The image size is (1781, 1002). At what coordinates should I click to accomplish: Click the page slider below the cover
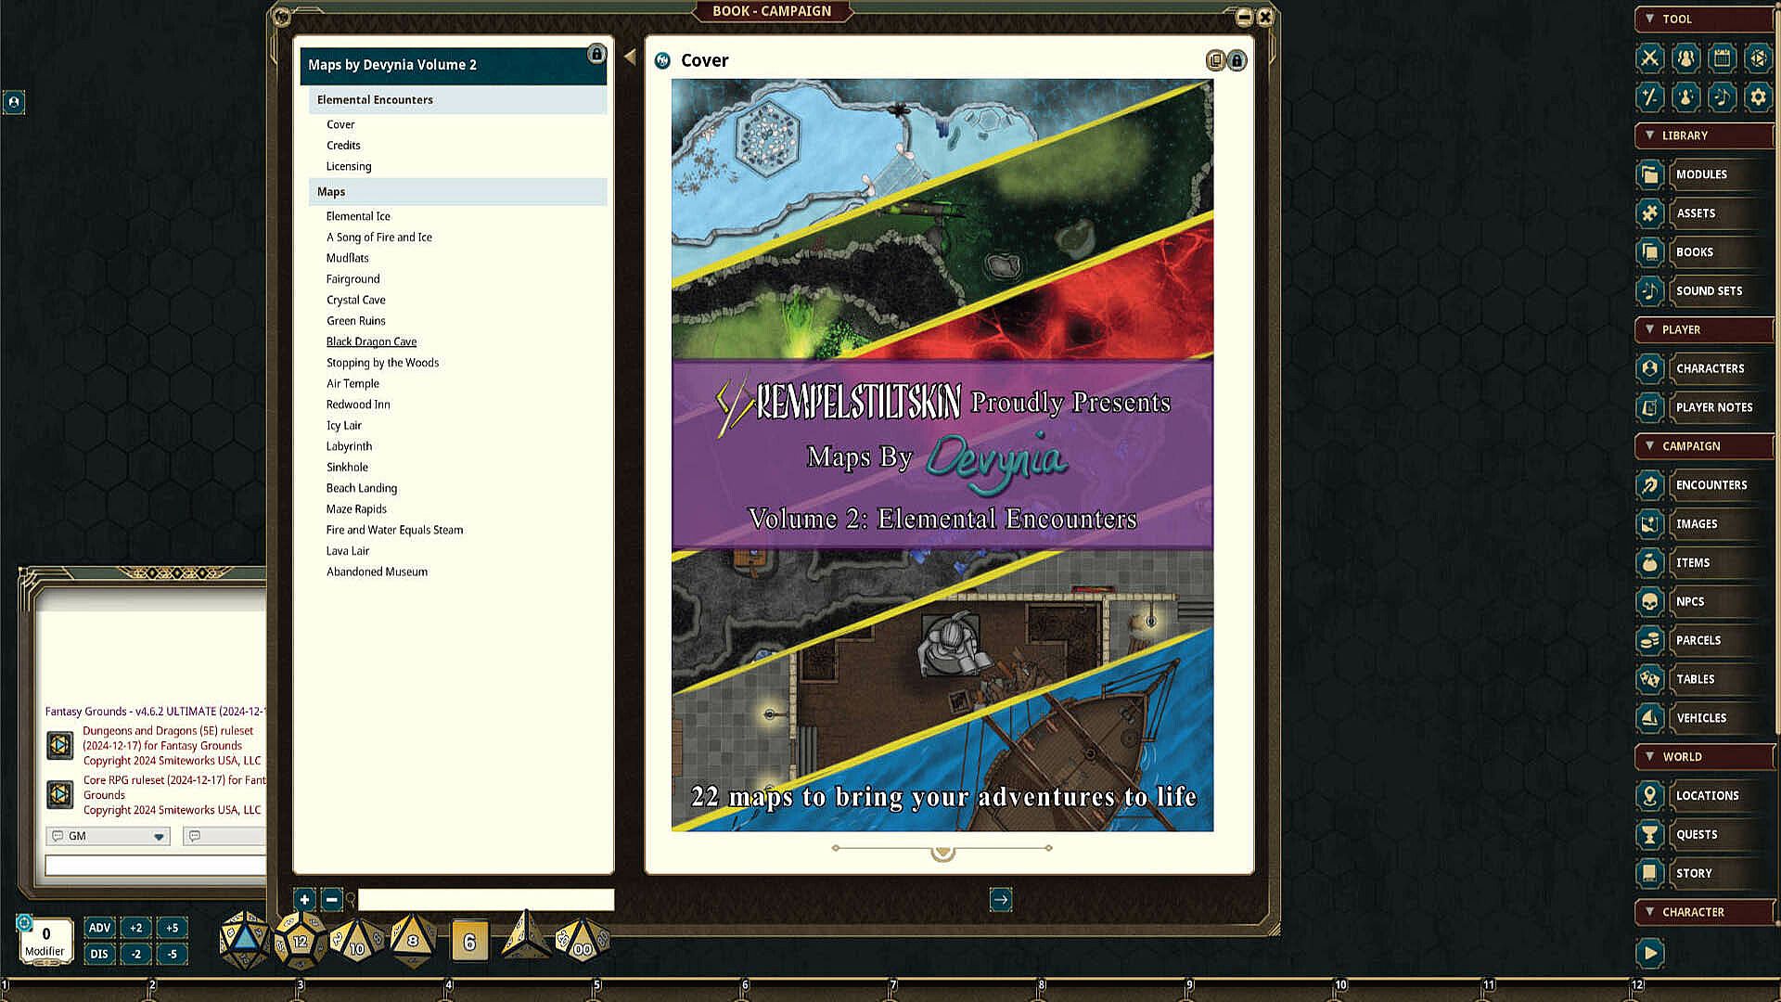(x=942, y=849)
